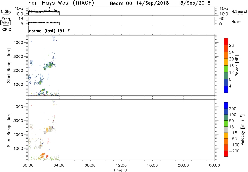Click the "100" velocity color bar value
The width and height of the screenshot is (248, 172).
point(233,115)
